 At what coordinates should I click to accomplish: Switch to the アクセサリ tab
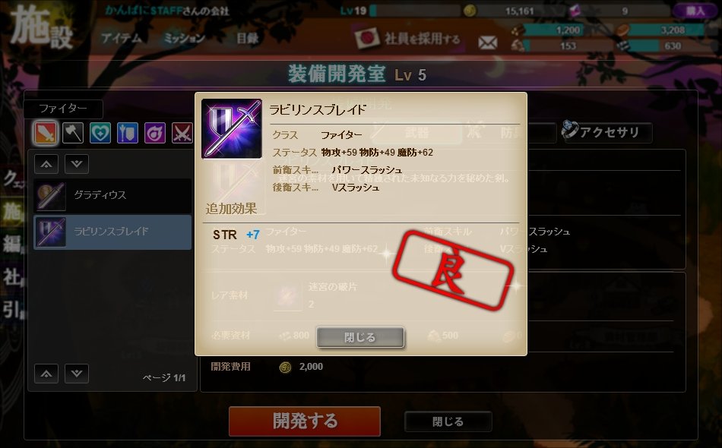607,132
